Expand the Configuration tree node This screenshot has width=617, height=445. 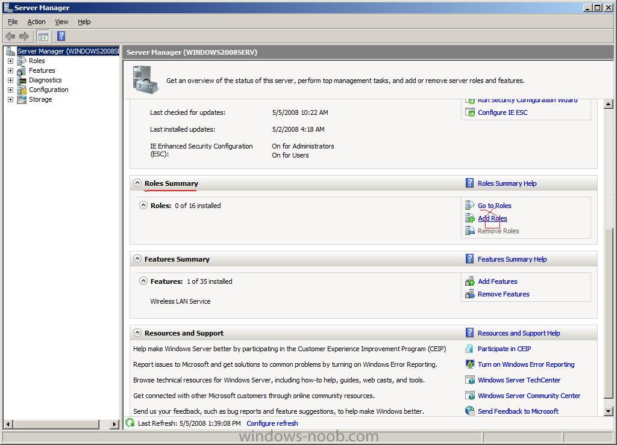(11, 90)
